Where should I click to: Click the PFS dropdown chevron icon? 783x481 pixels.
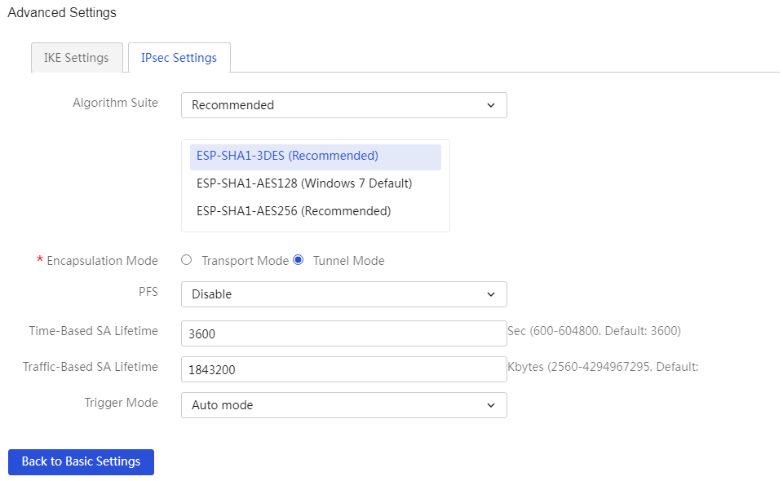491,294
